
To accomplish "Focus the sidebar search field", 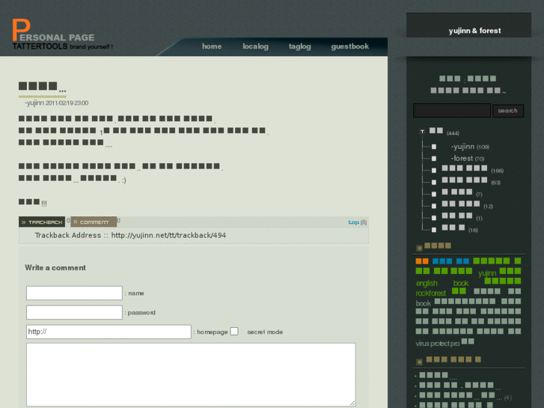I will [452, 110].
